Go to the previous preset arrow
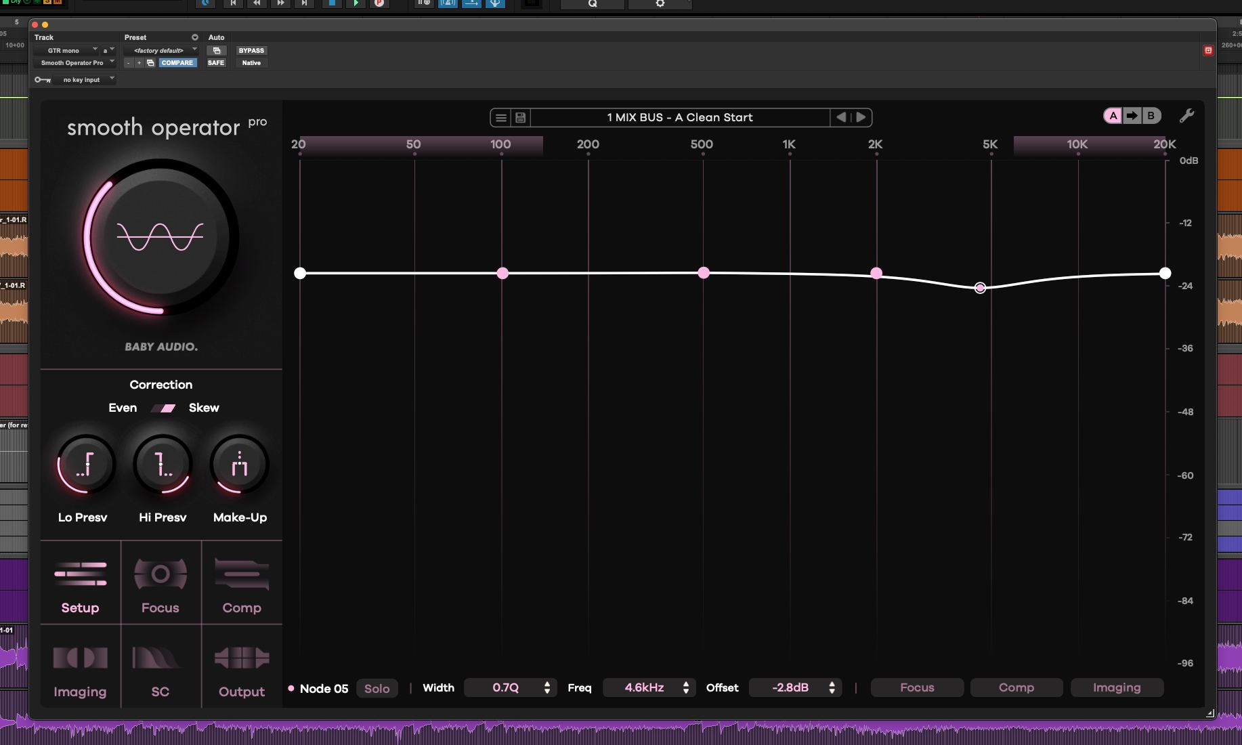This screenshot has height=745, width=1242. (841, 117)
